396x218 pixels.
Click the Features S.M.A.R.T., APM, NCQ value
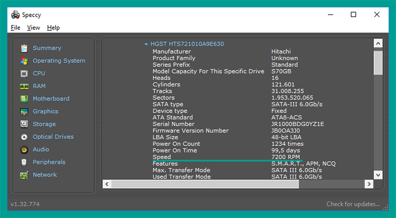[x=303, y=164]
